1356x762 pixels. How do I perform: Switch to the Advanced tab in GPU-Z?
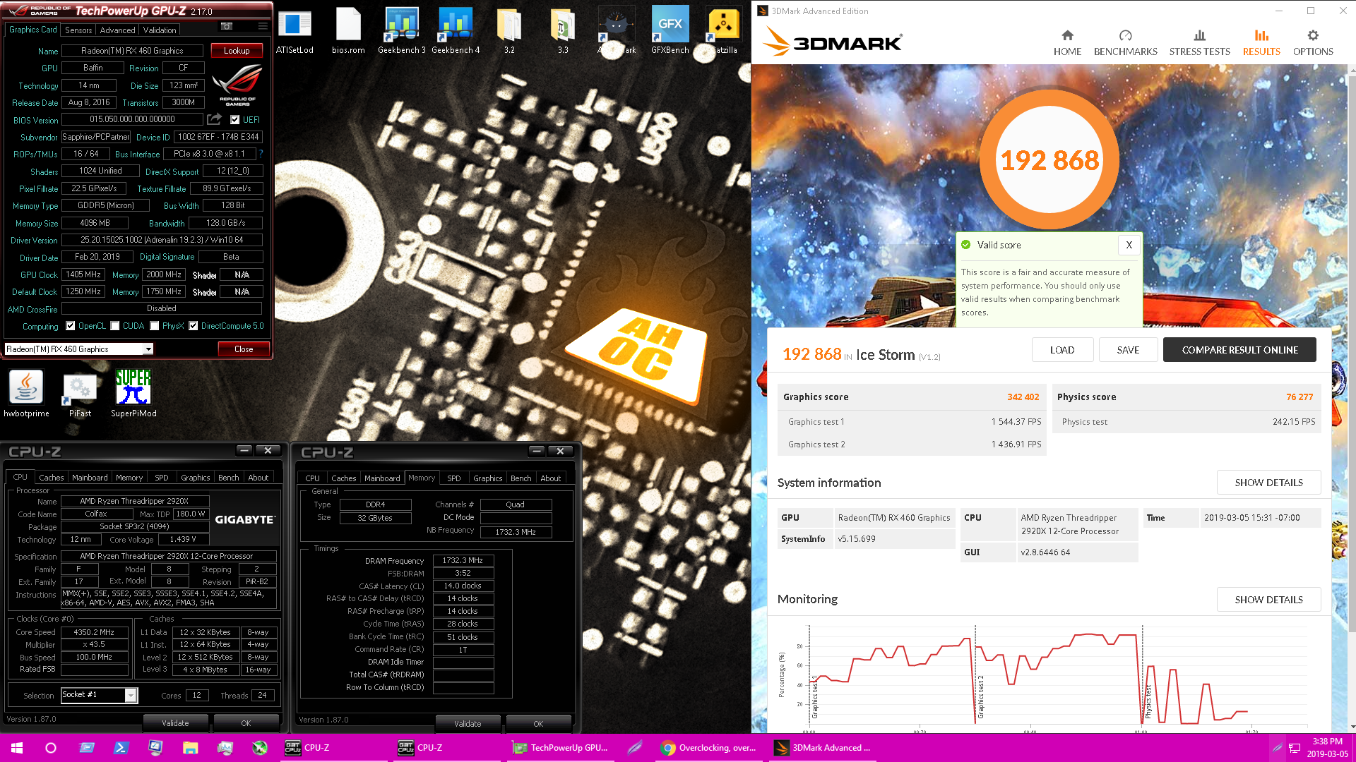coord(117,30)
